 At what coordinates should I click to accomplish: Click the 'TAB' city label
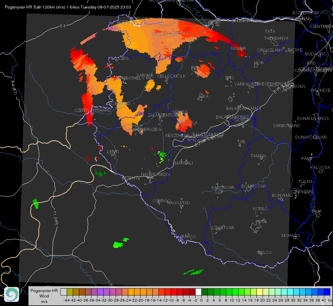pos(241,142)
